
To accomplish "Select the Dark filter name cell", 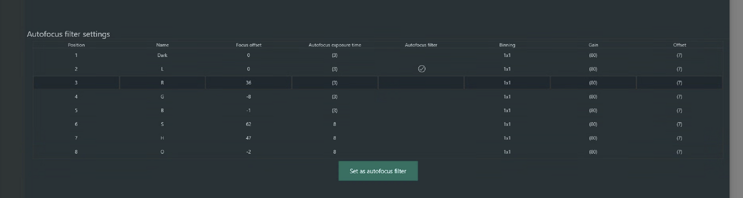I will (162, 55).
